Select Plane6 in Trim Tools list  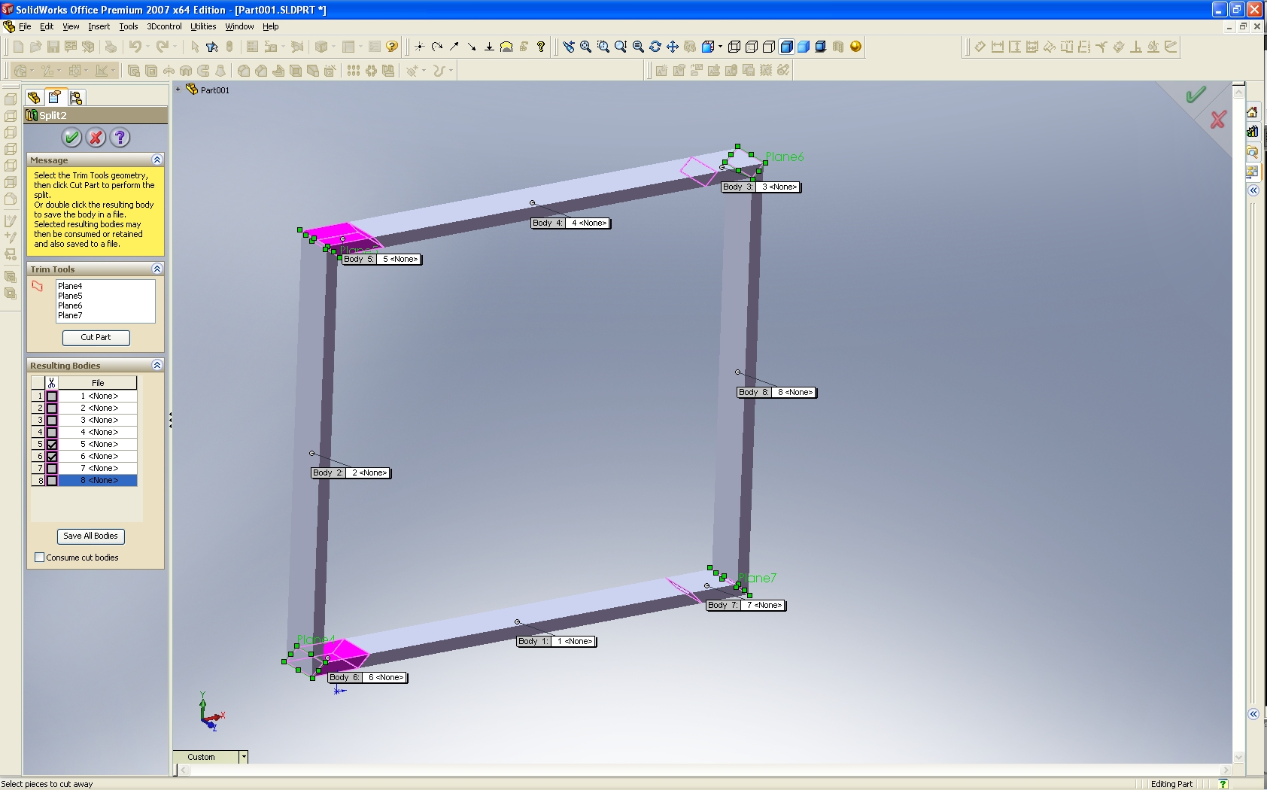pyautogui.click(x=70, y=305)
